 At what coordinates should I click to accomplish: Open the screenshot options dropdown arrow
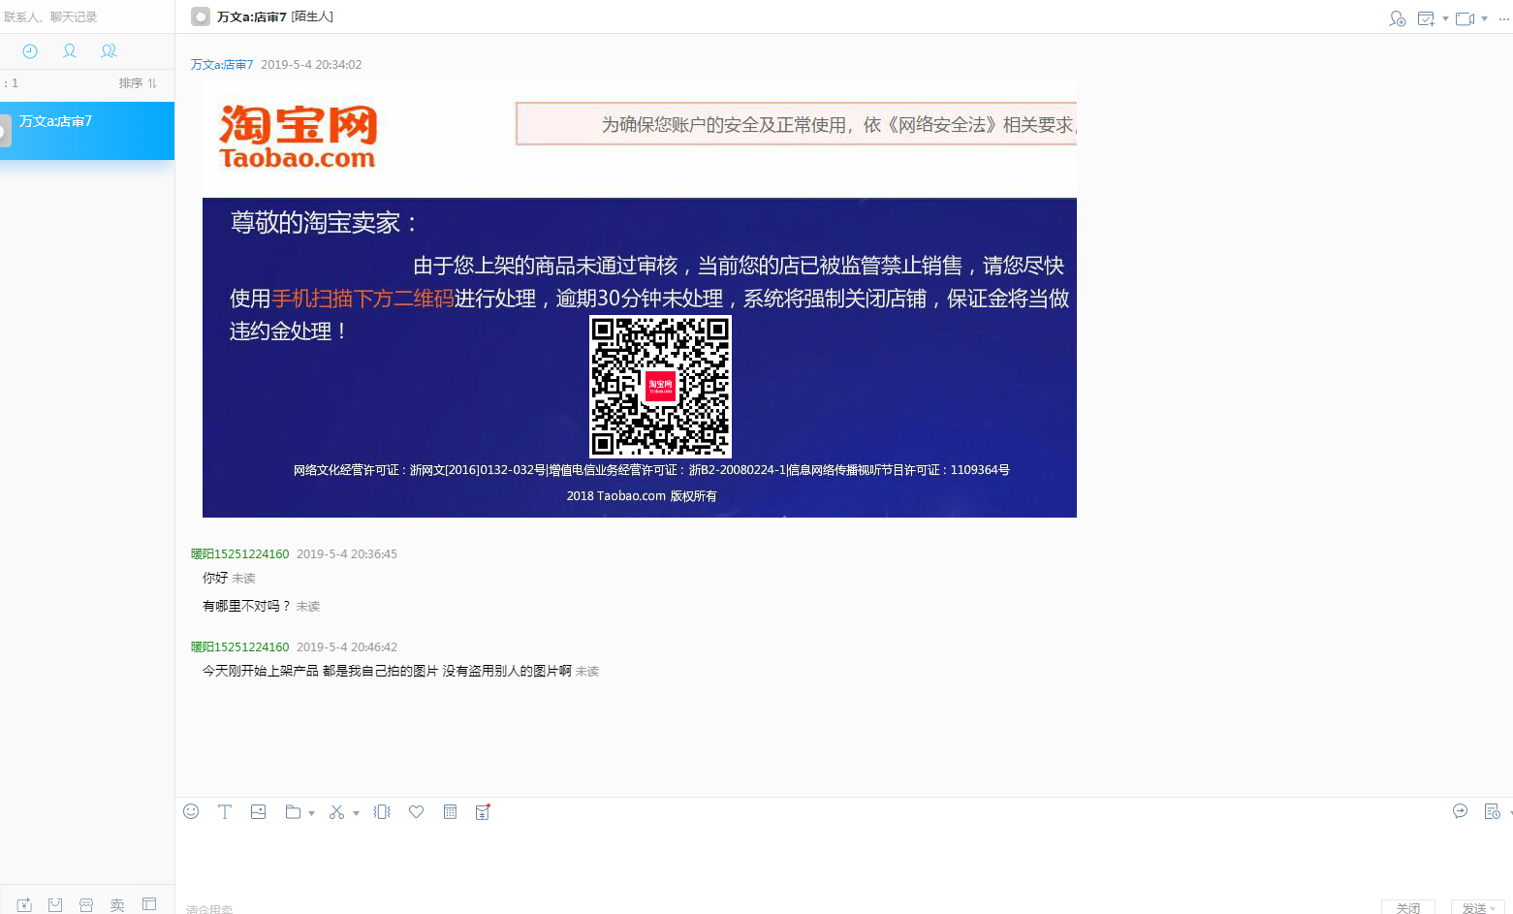click(x=356, y=813)
